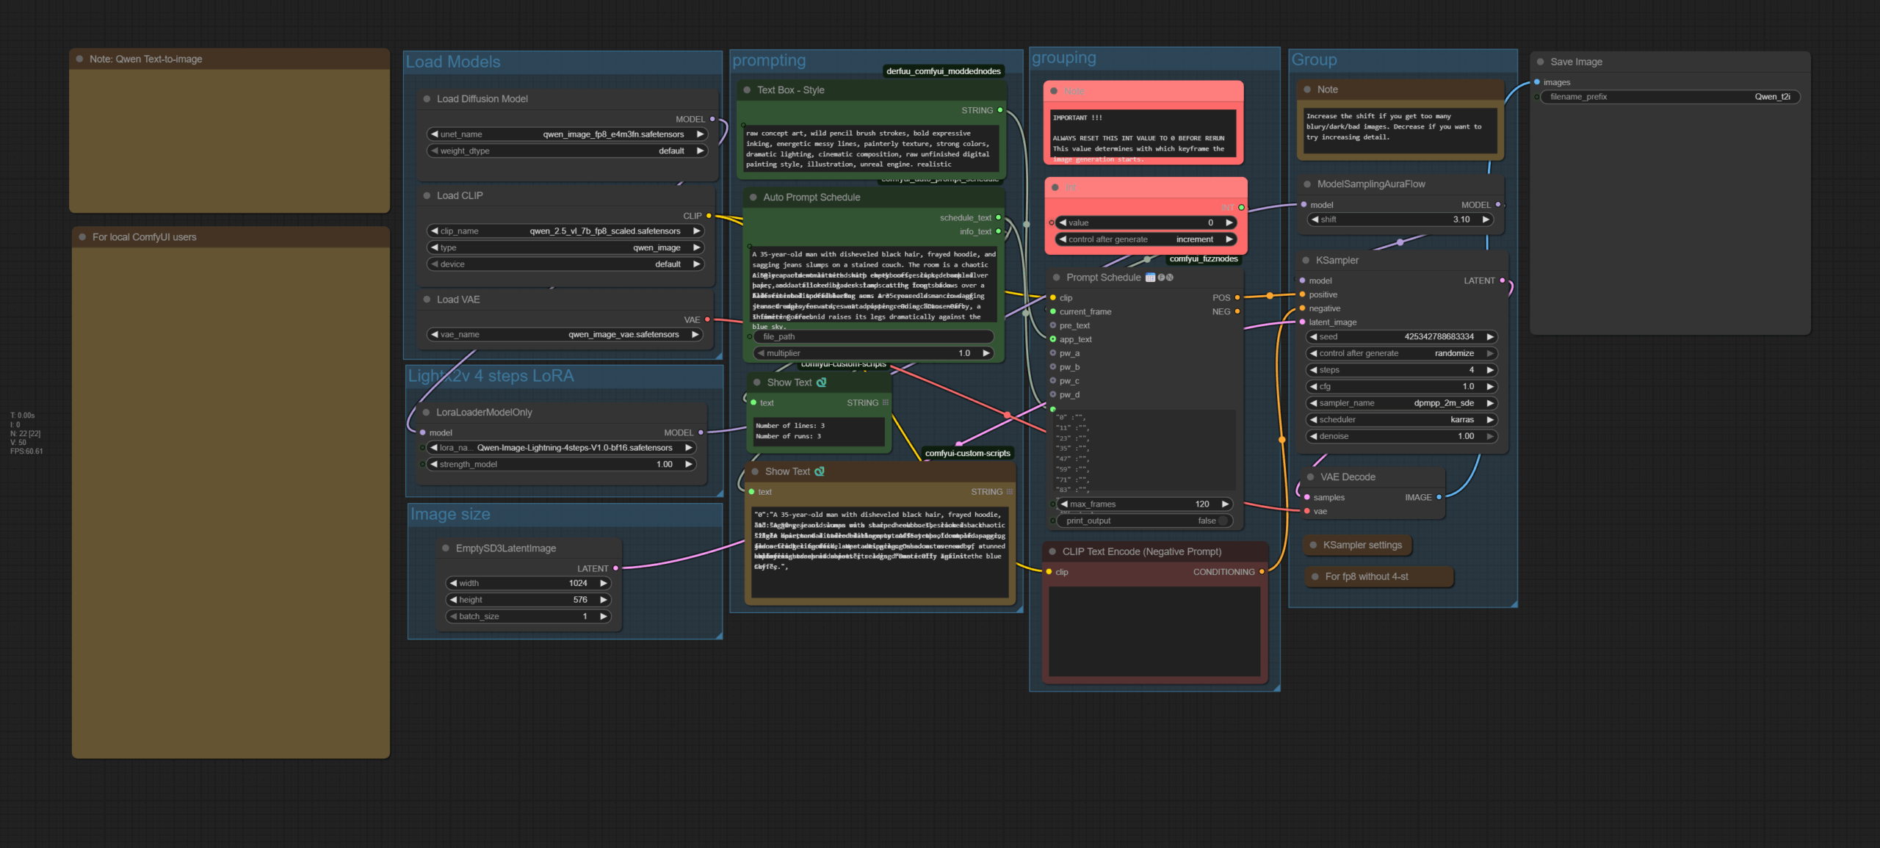Click calendar icon beside Prompt Schedule title
This screenshot has width=1880, height=848.
pyautogui.click(x=1150, y=278)
